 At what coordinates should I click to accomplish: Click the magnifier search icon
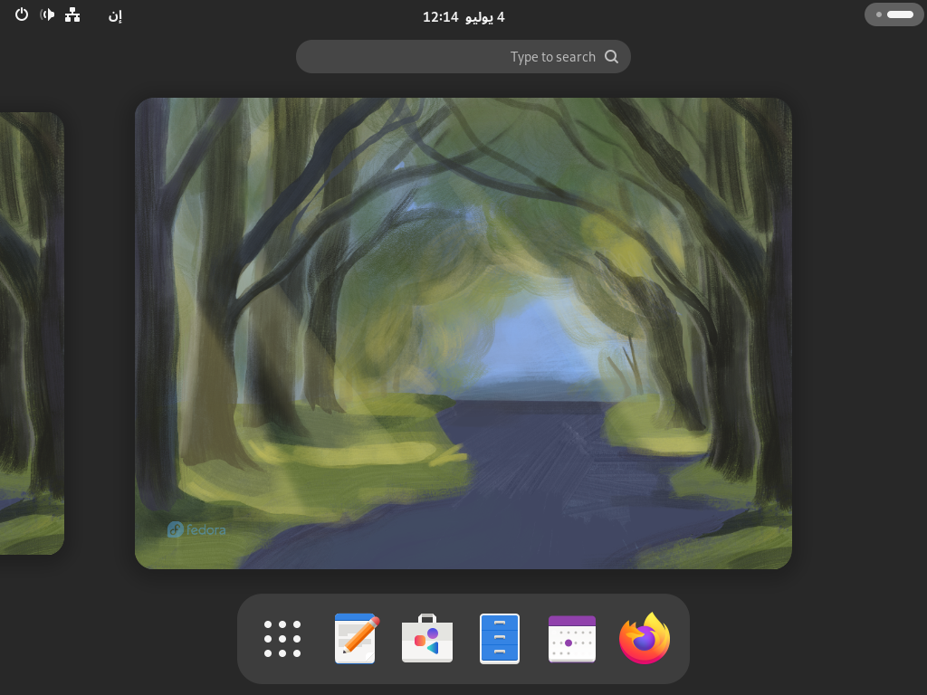pos(611,57)
